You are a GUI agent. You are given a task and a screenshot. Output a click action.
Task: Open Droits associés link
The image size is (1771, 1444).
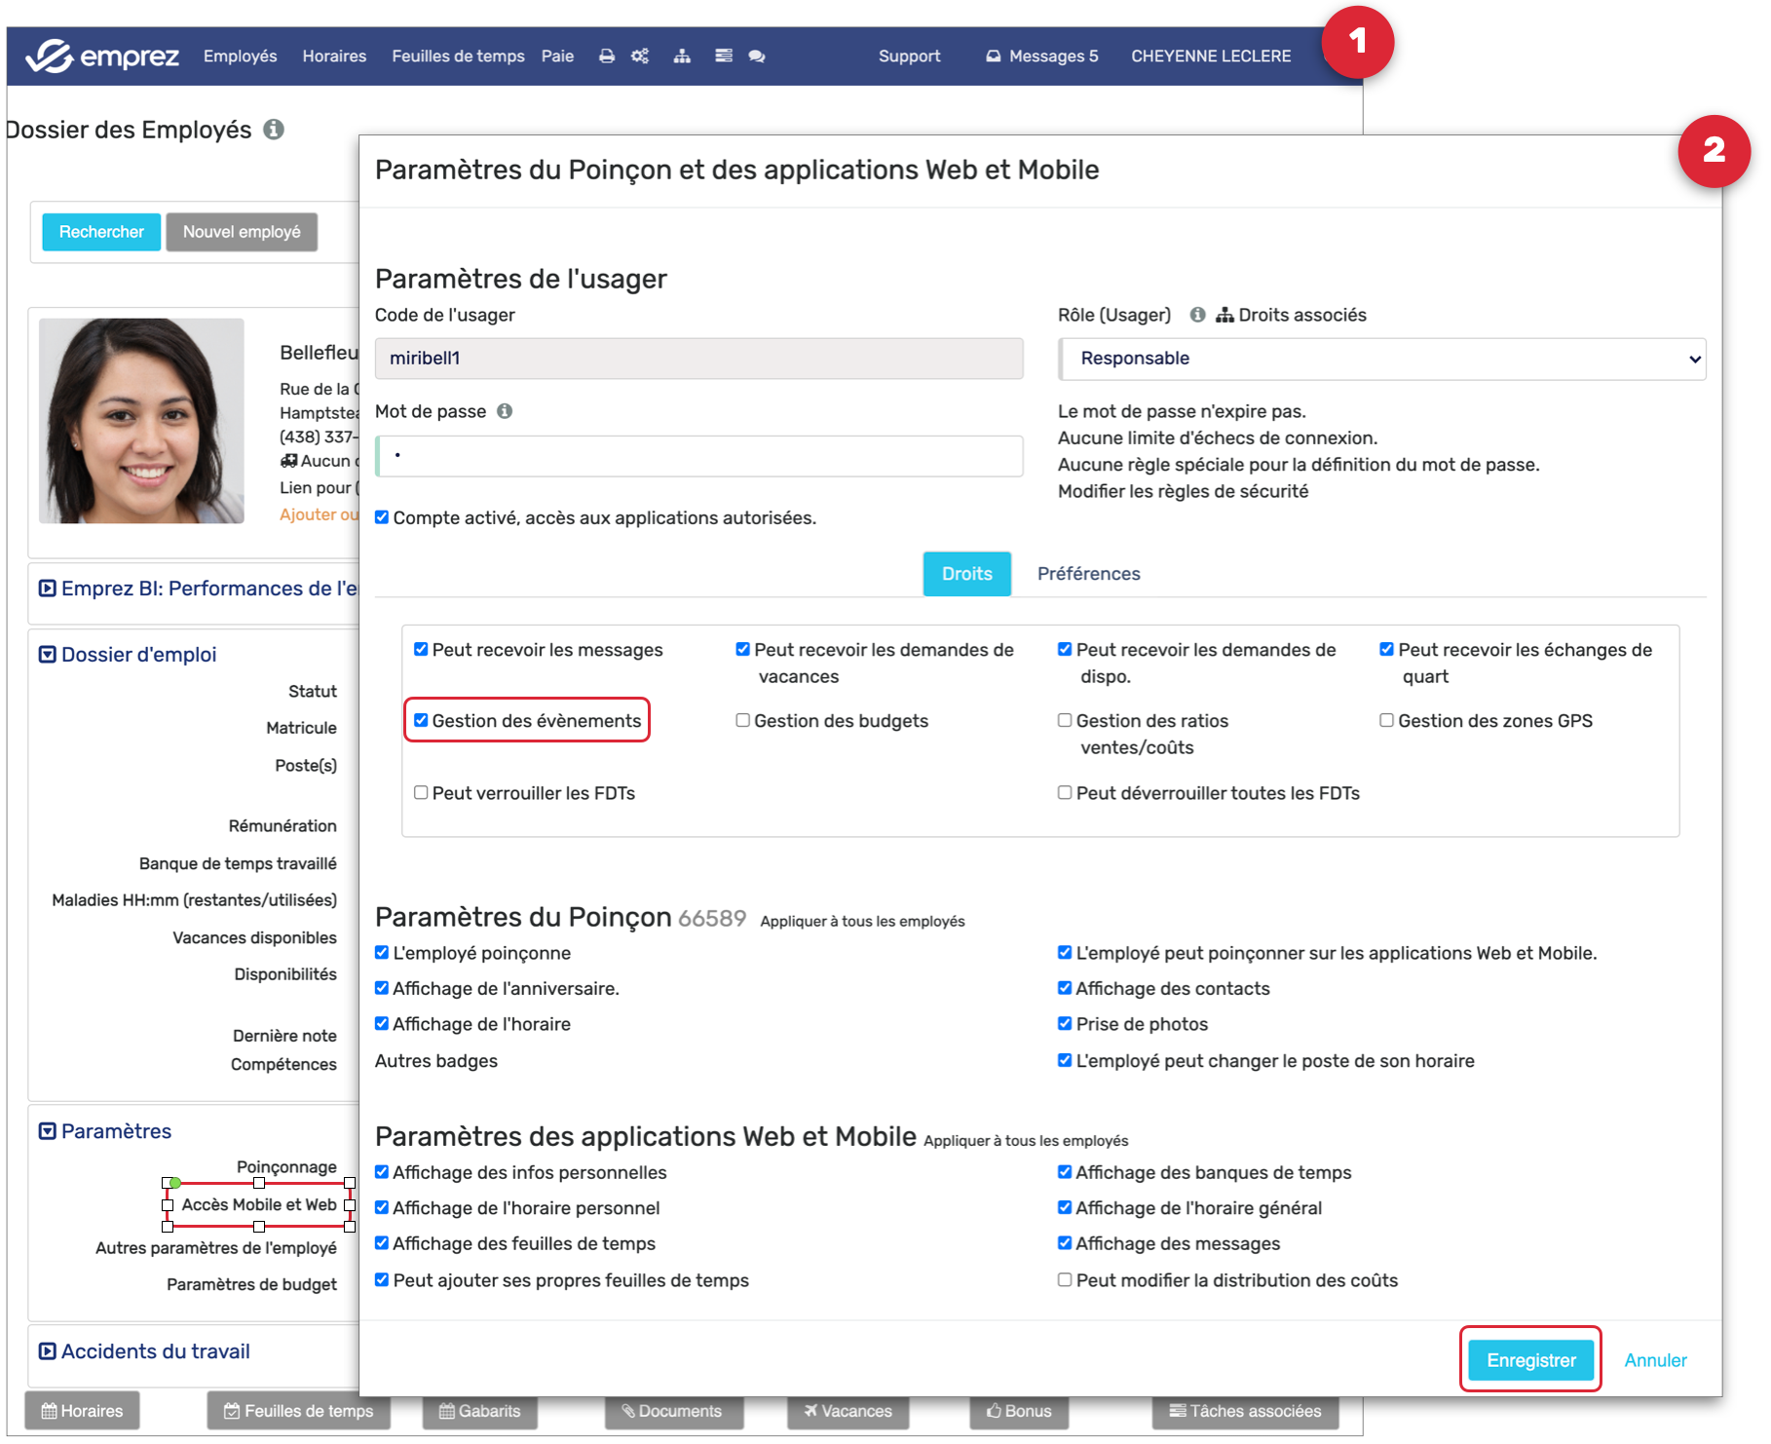pos(1291,315)
